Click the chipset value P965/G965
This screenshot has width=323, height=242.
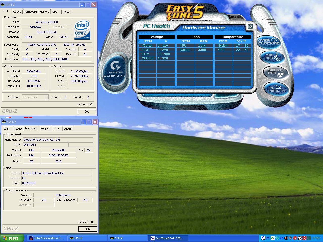(x=58, y=150)
